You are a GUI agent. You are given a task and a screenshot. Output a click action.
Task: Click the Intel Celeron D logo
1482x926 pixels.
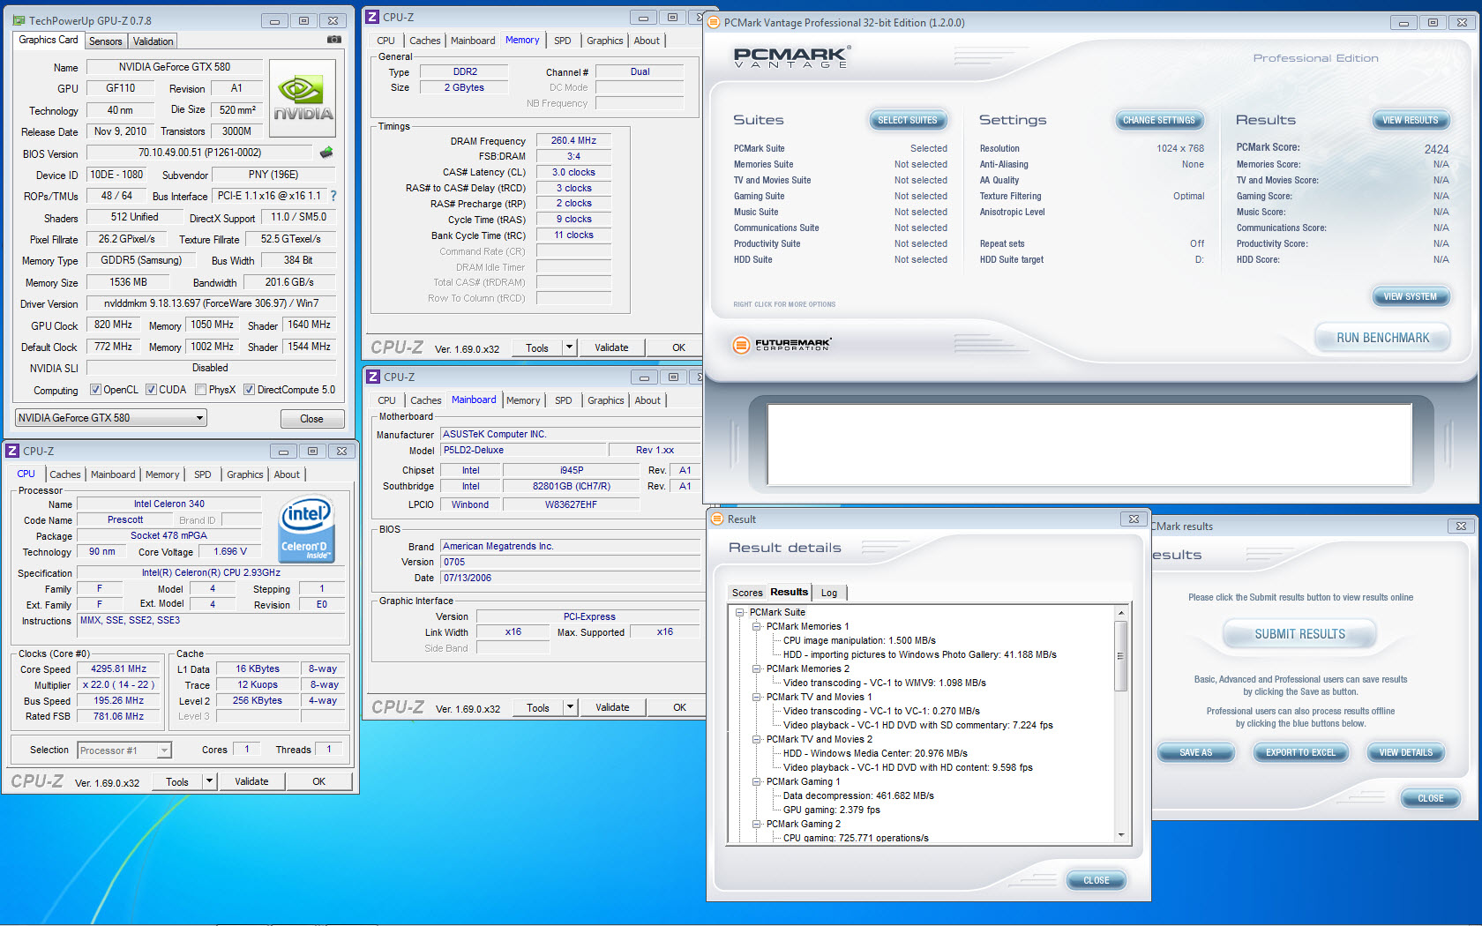tap(306, 529)
